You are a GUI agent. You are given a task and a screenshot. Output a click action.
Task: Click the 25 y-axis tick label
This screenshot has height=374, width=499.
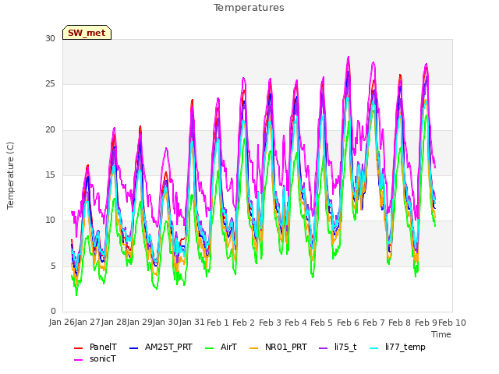pyautogui.click(x=50, y=84)
